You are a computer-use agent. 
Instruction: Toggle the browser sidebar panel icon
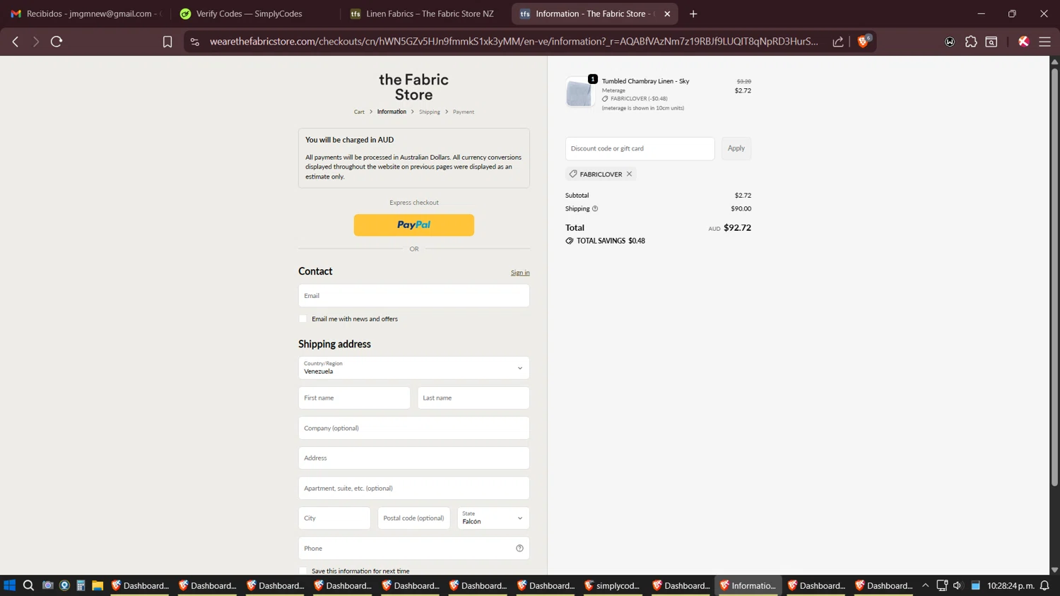(991, 42)
